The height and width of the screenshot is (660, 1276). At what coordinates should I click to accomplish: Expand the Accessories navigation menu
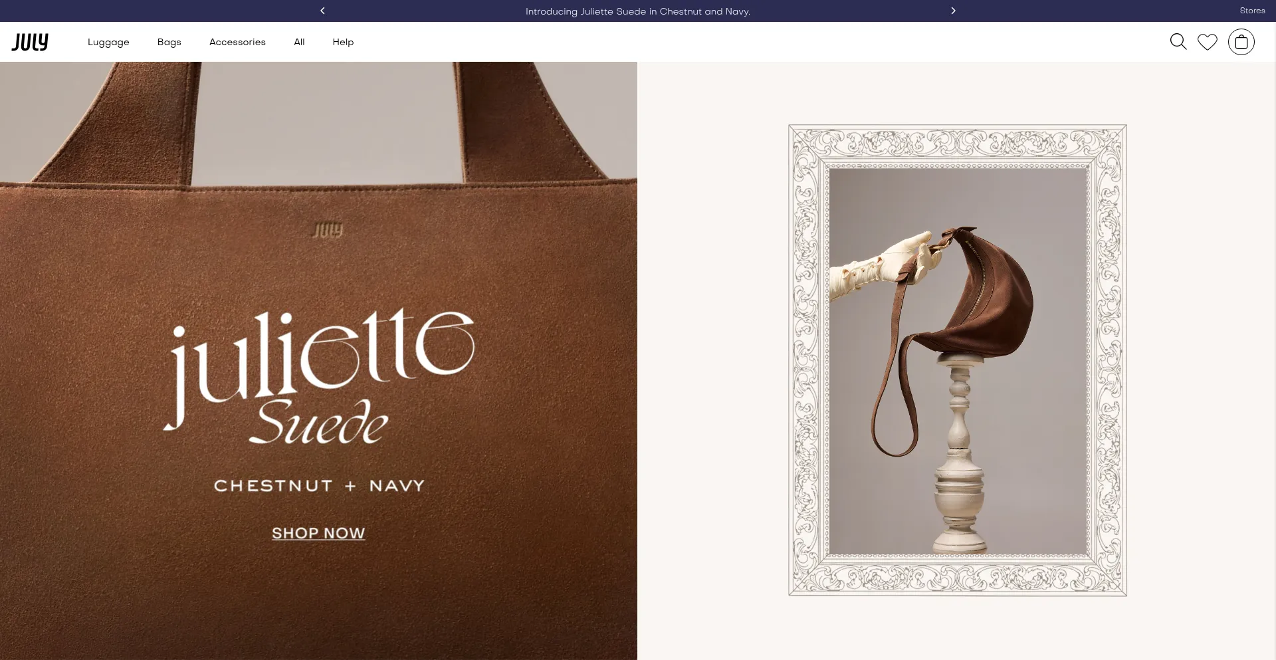[237, 42]
